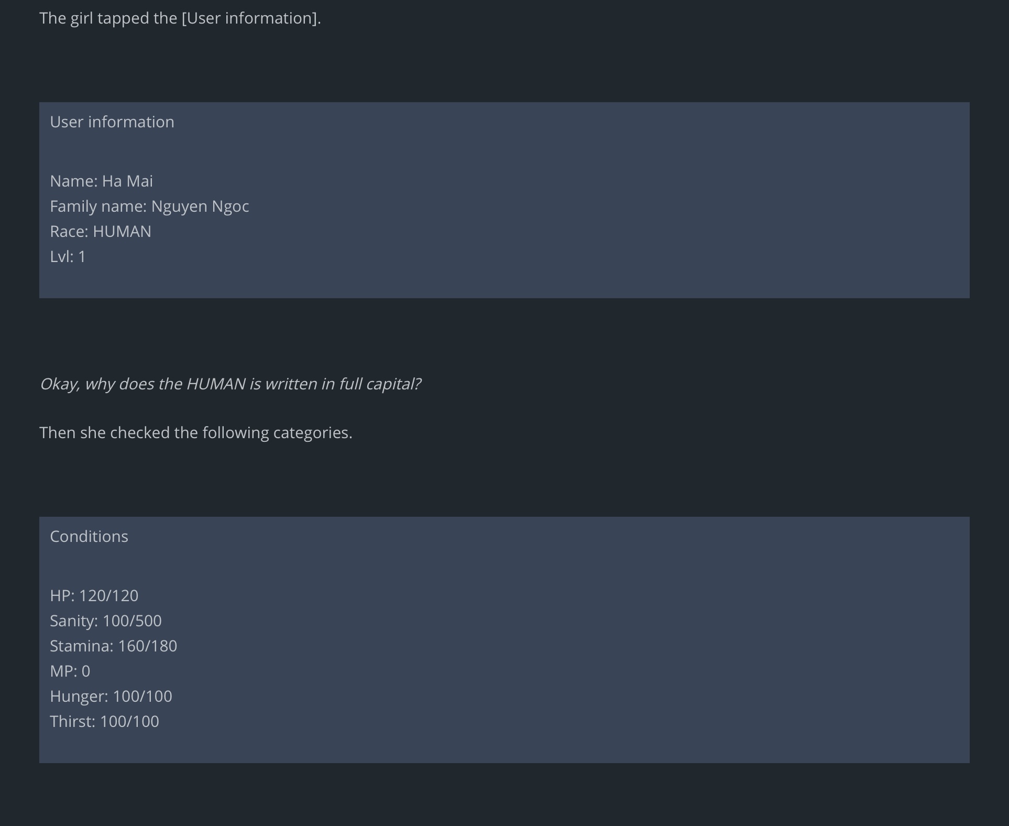1009x826 pixels.
Task: Click the 'Thirst: 100/100' stat line
Action: tap(105, 722)
